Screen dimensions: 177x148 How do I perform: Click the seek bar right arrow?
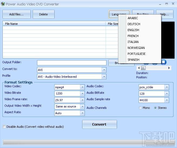pyautogui.click(x=169, y=68)
